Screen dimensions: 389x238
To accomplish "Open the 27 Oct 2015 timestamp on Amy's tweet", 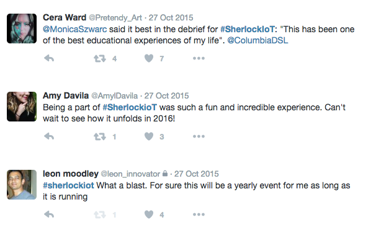I will pyautogui.click(x=166, y=95).
